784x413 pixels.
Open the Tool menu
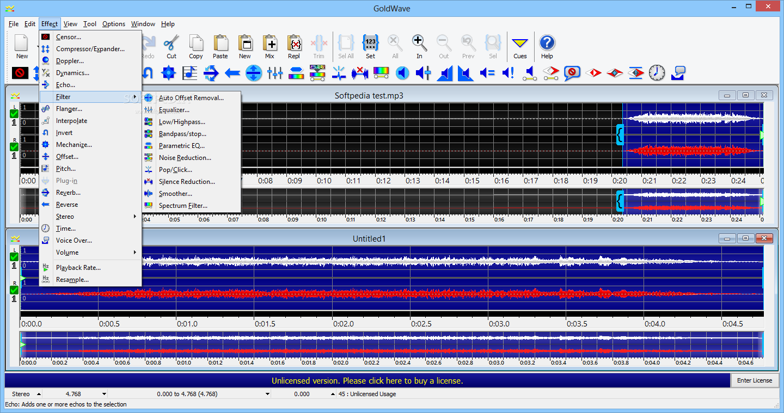click(90, 24)
